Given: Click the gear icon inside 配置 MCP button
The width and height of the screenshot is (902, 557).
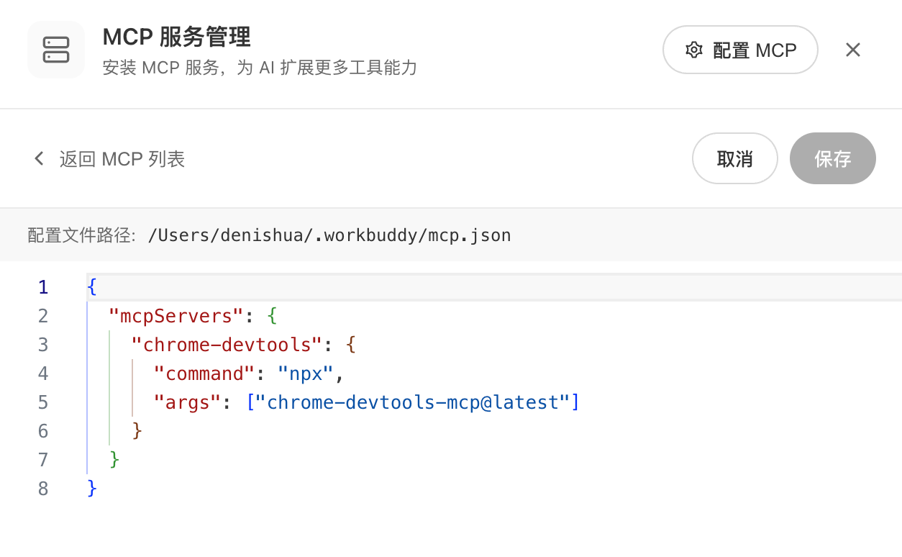Looking at the screenshot, I should (x=693, y=50).
